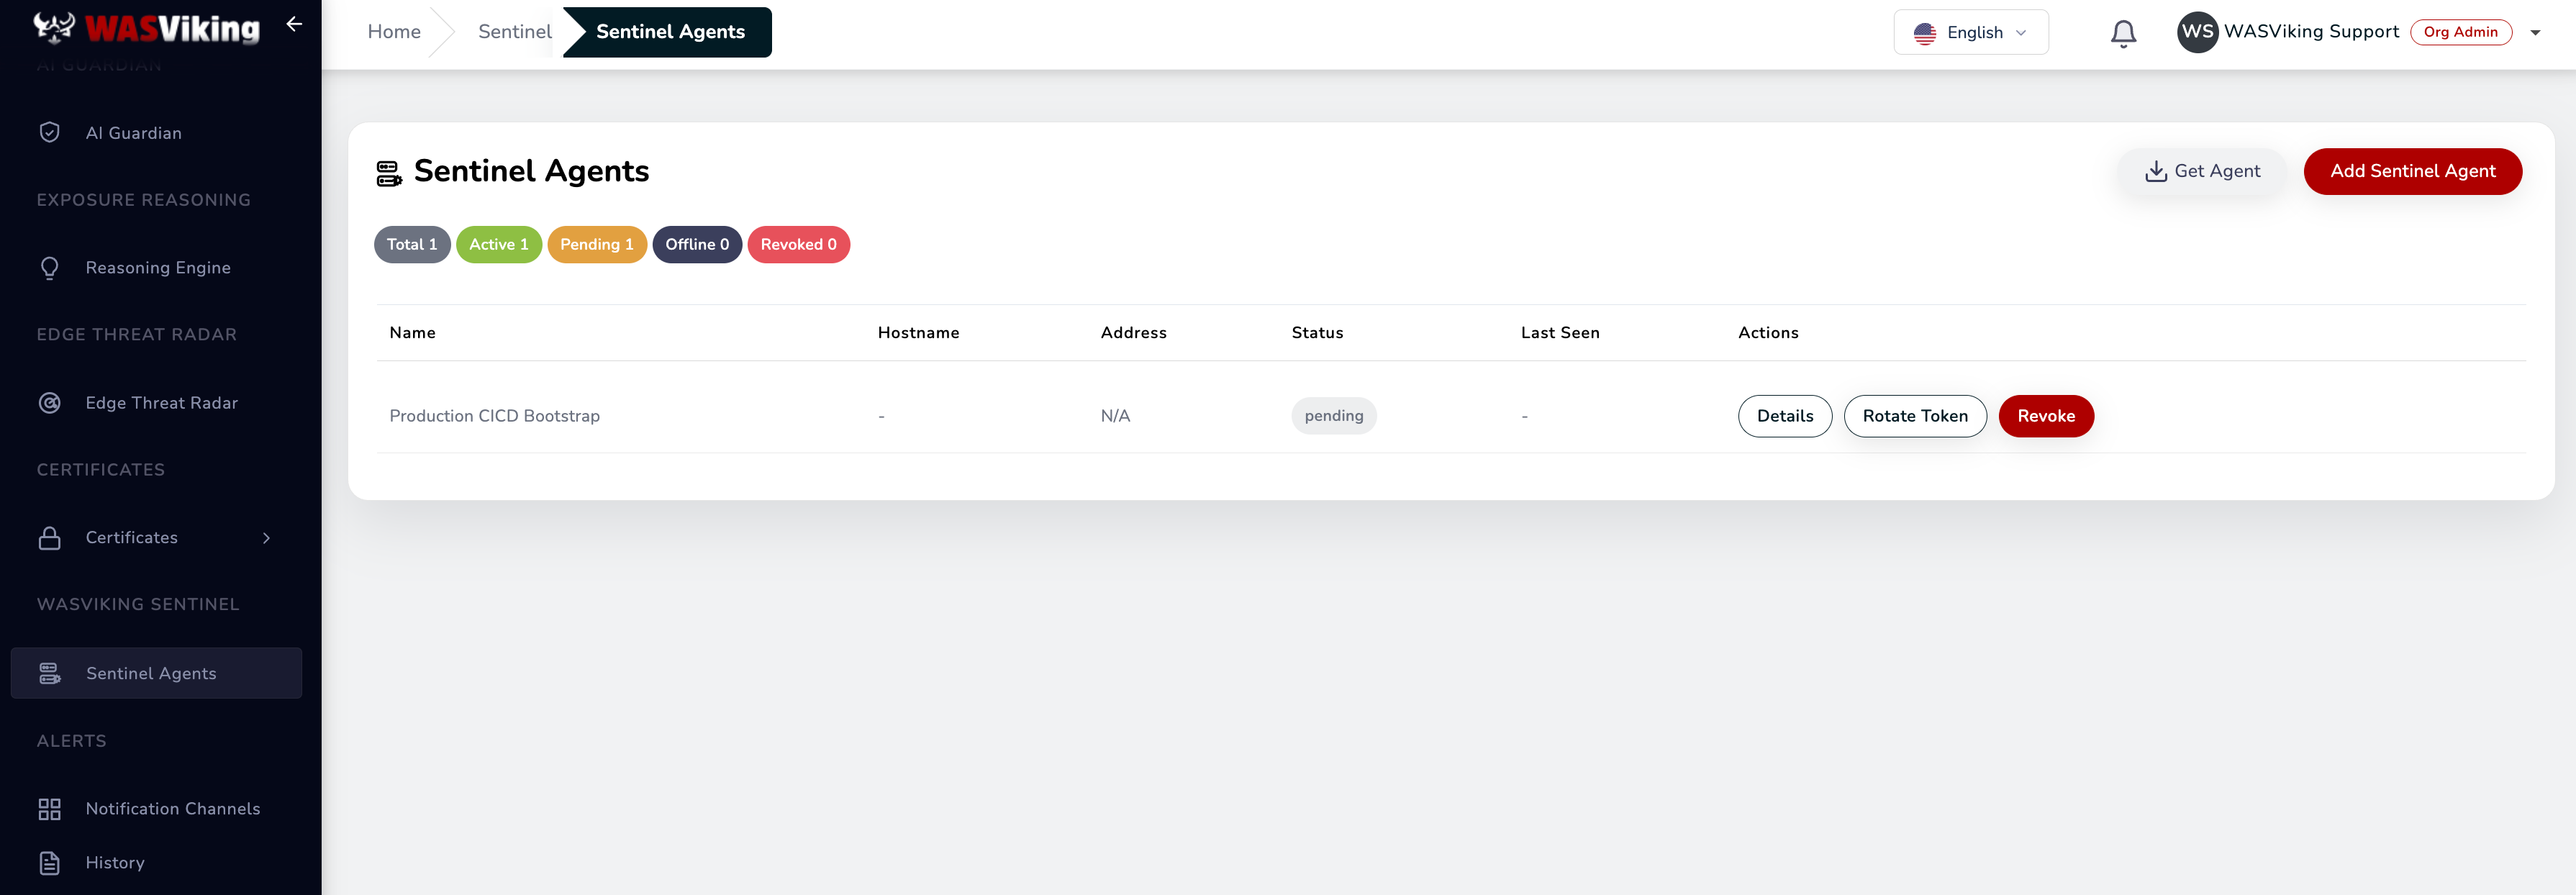Click the WS user avatar

click(2197, 32)
